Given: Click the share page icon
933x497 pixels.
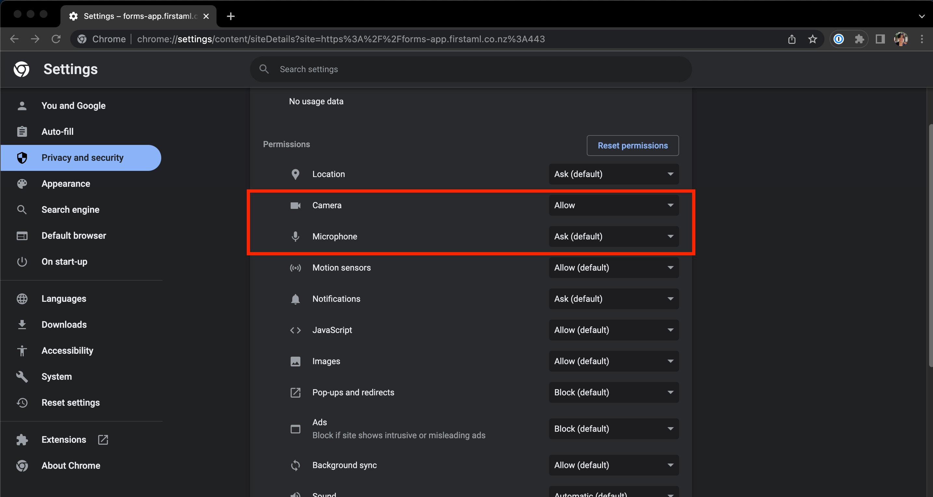Looking at the screenshot, I should point(792,39).
